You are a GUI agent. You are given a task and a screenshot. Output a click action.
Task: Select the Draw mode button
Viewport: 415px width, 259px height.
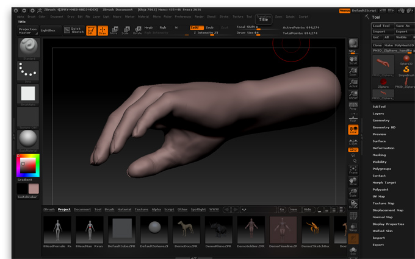tap(103, 30)
